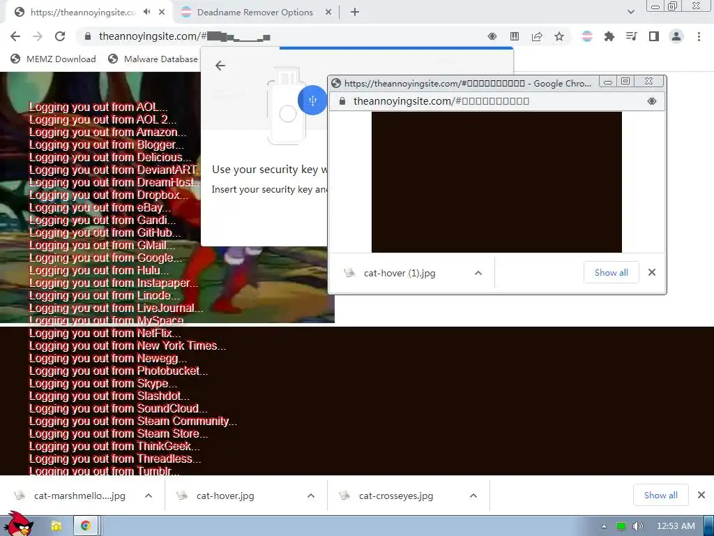
Task: Click the green tray icon
Action: [621, 526]
